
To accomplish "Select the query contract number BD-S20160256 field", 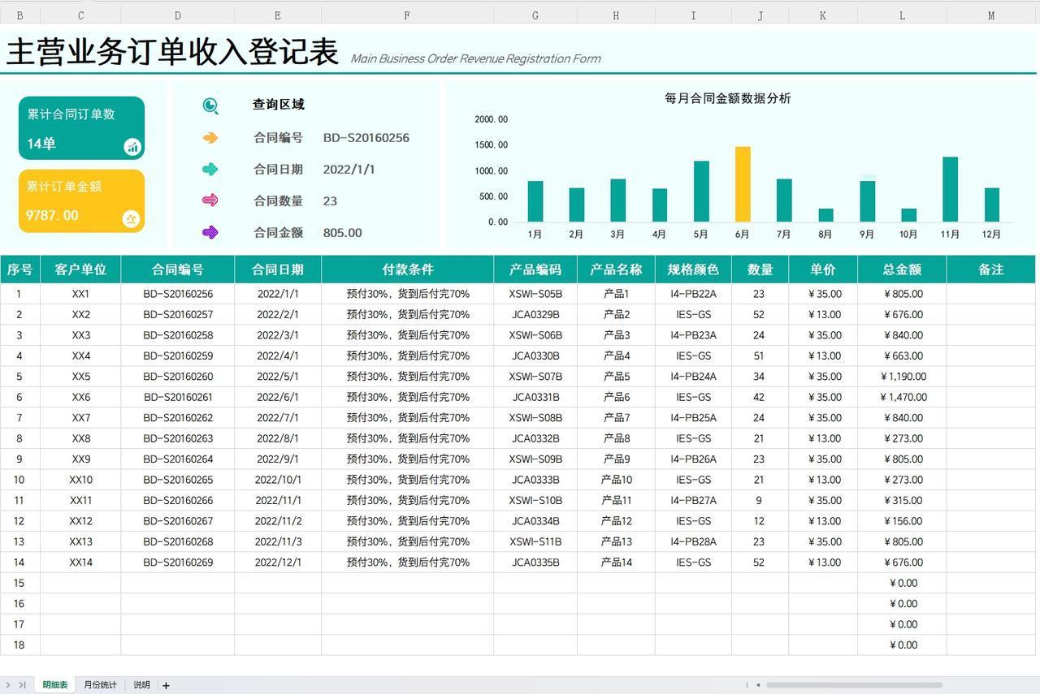I will click(x=366, y=138).
